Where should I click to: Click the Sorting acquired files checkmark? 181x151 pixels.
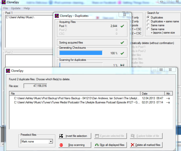122,43
